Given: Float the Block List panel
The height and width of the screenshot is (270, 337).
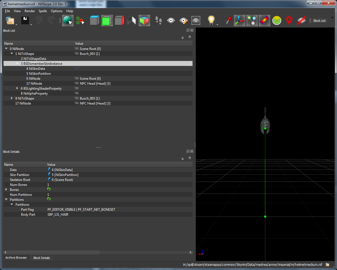Looking at the screenshot, I should click(x=188, y=30).
